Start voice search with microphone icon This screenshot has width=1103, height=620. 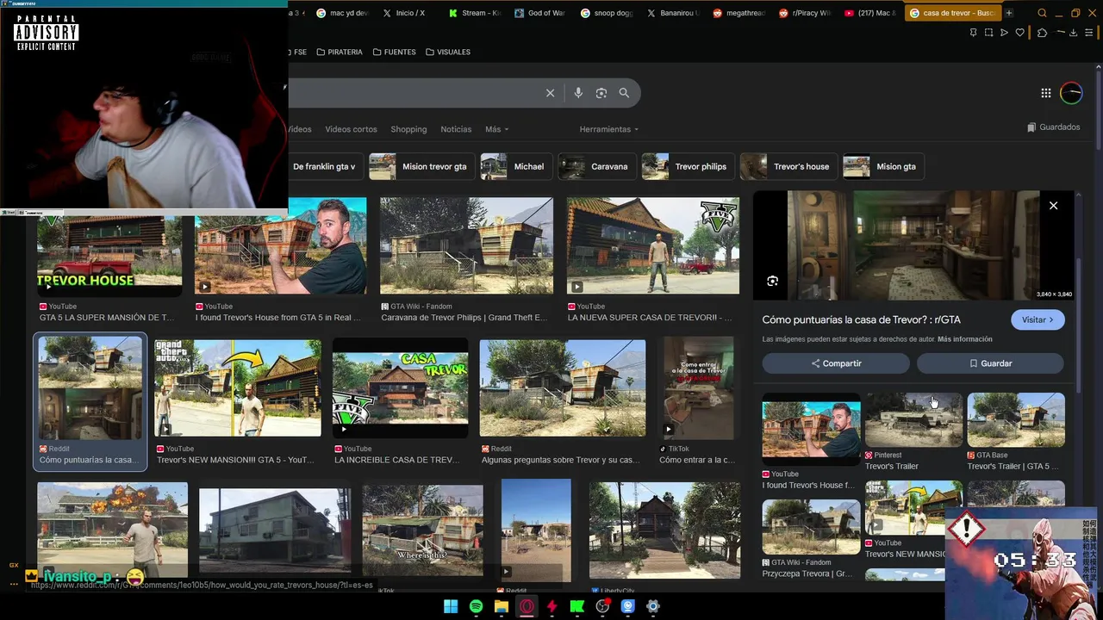[x=578, y=93]
